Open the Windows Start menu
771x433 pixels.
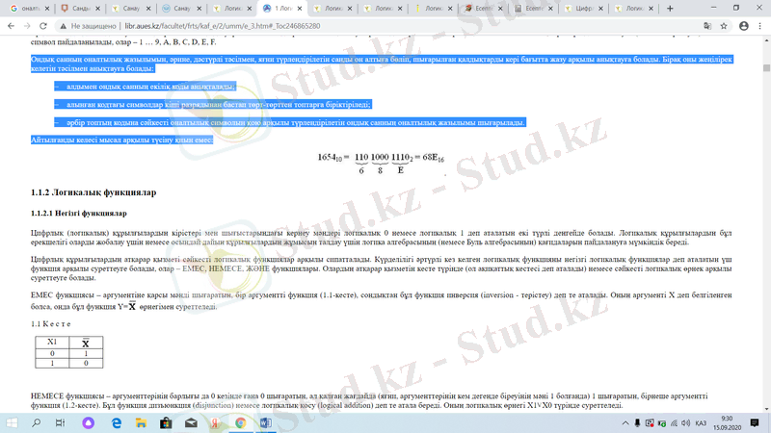tap(12, 422)
